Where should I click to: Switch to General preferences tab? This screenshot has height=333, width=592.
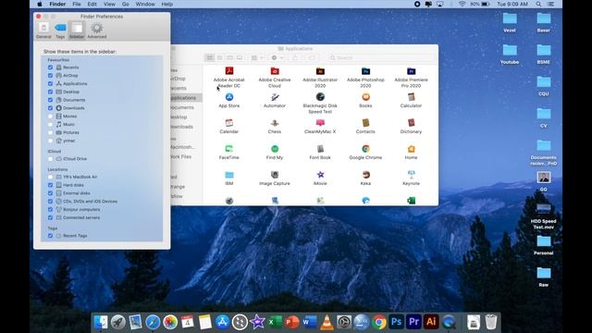43,31
